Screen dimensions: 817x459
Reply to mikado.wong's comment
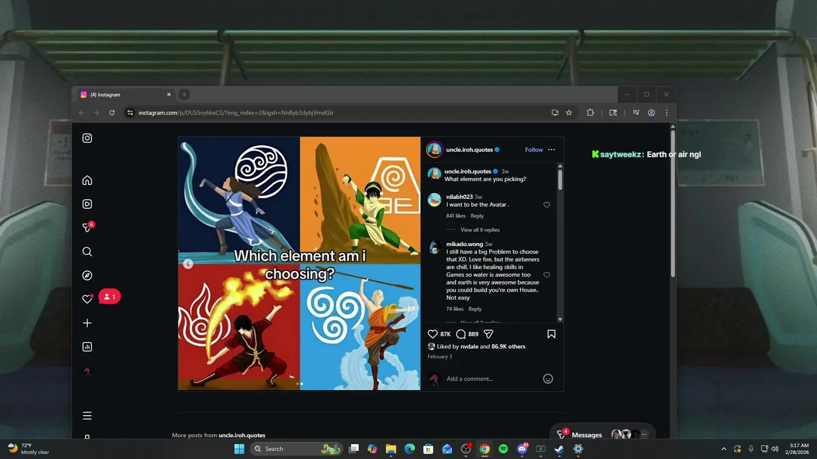point(475,309)
